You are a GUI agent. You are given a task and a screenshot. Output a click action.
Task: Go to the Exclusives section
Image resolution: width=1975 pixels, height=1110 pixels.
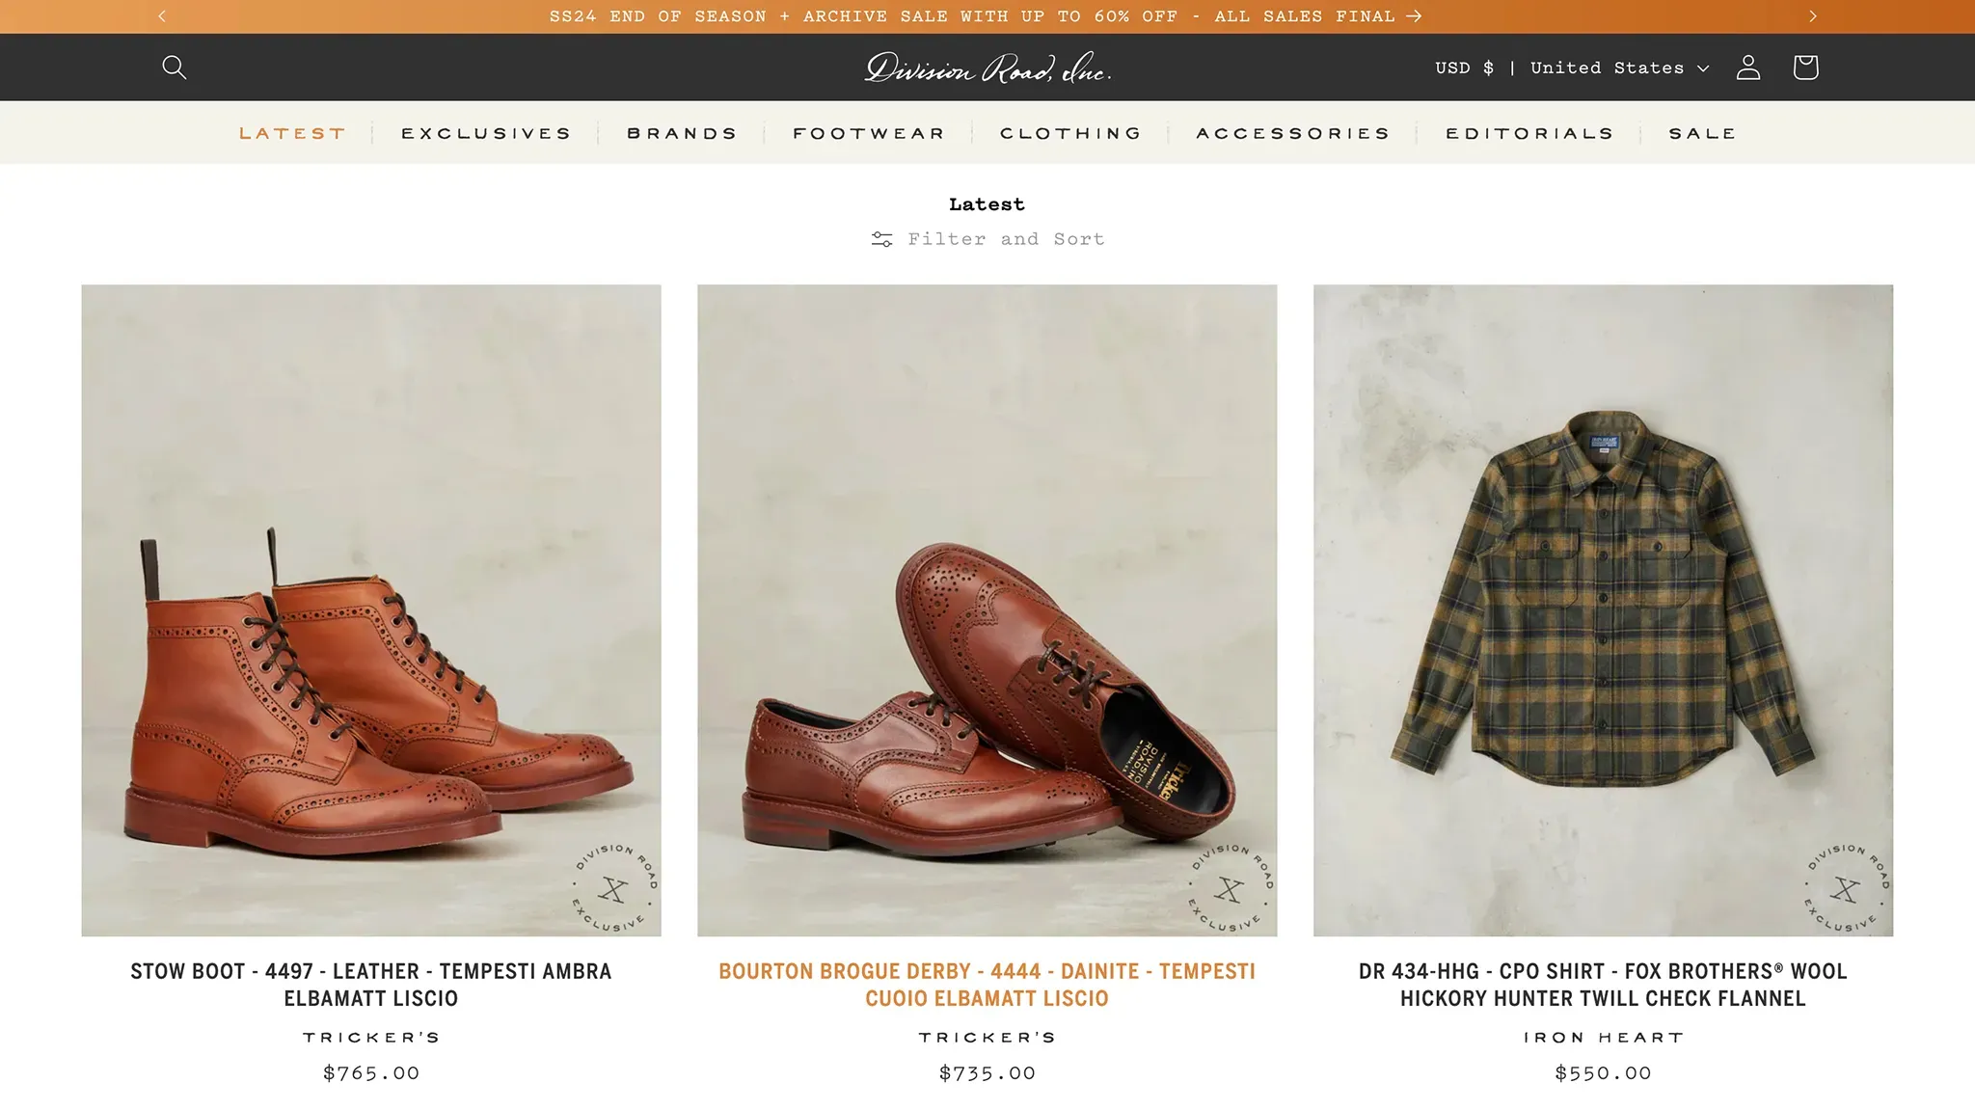(x=486, y=133)
